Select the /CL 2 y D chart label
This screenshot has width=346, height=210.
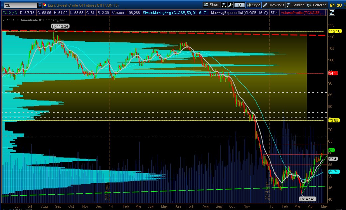tap(10, 13)
